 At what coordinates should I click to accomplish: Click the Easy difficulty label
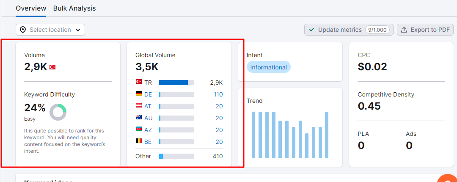coord(30,119)
